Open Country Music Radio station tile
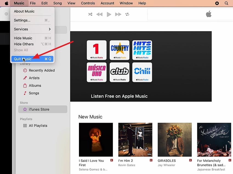Screen dimensions: 233x174 click(120, 50)
